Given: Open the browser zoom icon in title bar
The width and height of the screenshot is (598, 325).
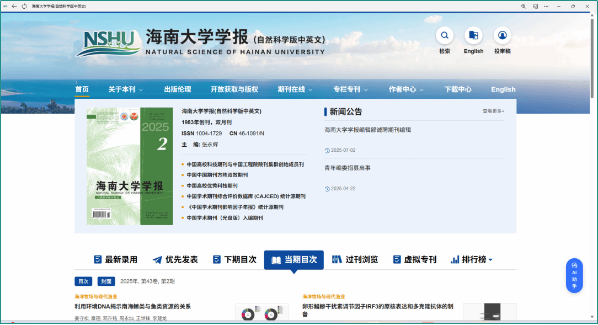Looking at the screenshot, I should (524, 6).
